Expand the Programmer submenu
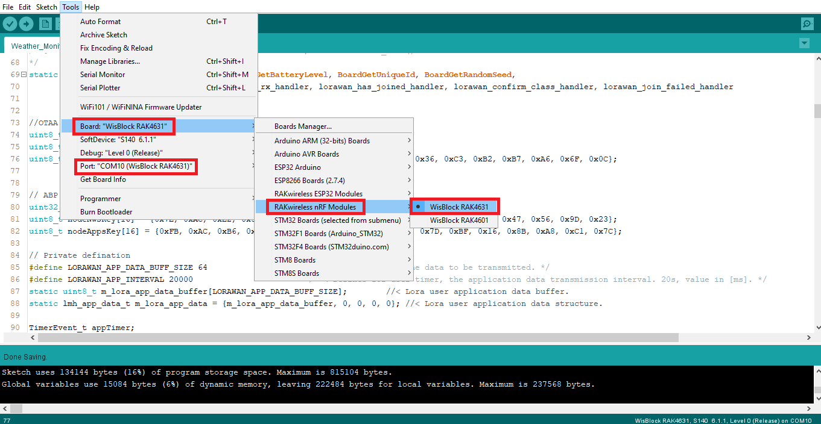The width and height of the screenshot is (821, 424). click(100, 199)
